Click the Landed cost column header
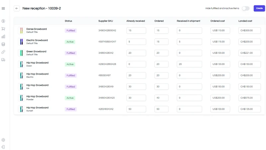The image size is (266, 150). click(245, 21)
